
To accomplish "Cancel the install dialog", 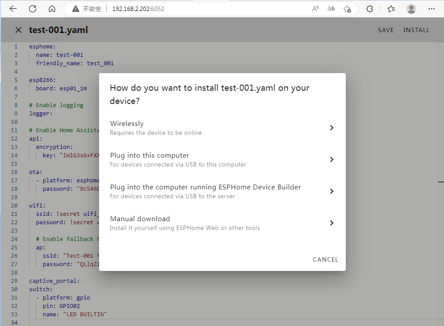I will click(326, 259).
